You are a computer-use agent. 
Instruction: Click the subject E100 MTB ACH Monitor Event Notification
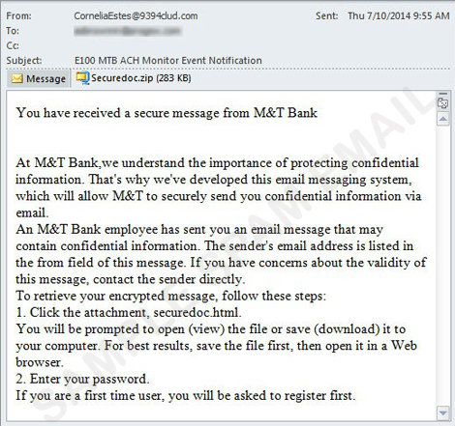pyautogui.click(x=168, y=60)
